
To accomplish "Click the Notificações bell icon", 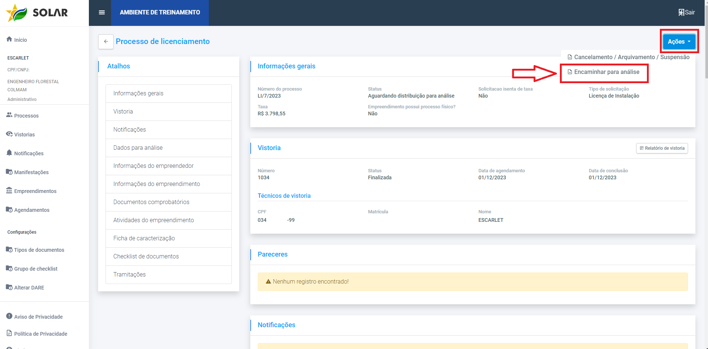I will (x=9, y=153).
